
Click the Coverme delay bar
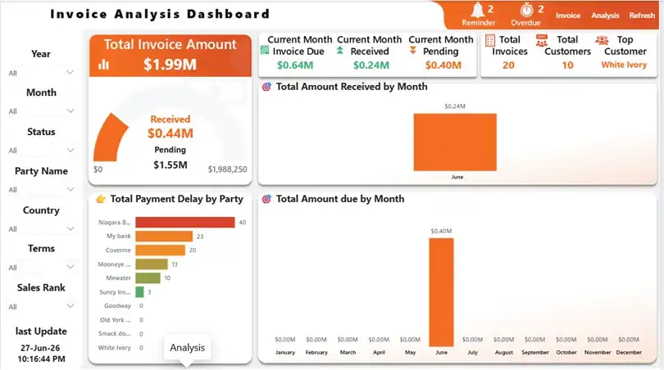click(160, 250)
